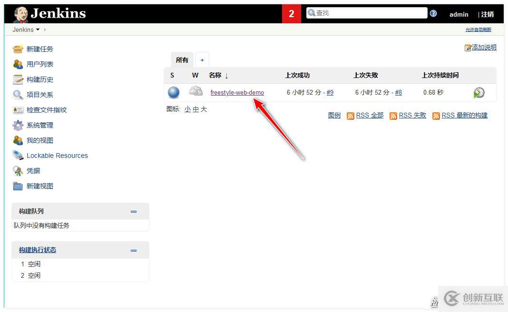Open 构建历史 from the sidebar
Image resolution: width=508 pixels, height=312 pixels.
40,79
